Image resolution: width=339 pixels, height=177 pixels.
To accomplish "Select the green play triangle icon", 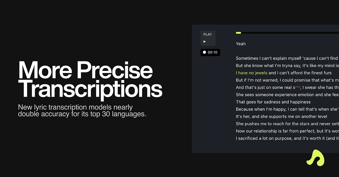I will (x=205, y=41).
